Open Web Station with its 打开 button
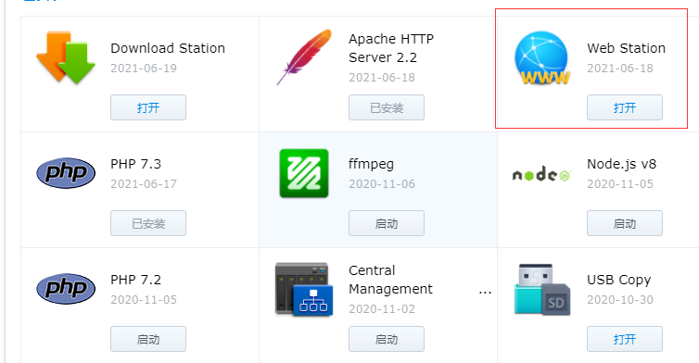Image resolution: width=699 pixels, height=363 pixels. click(x=625, y=107)
